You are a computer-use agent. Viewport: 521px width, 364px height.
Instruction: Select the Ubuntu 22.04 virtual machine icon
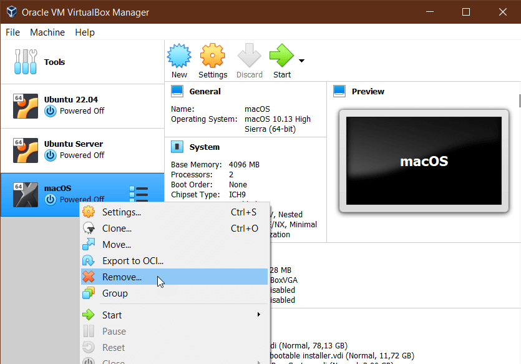pyautogui.click(x=26, y=106)
